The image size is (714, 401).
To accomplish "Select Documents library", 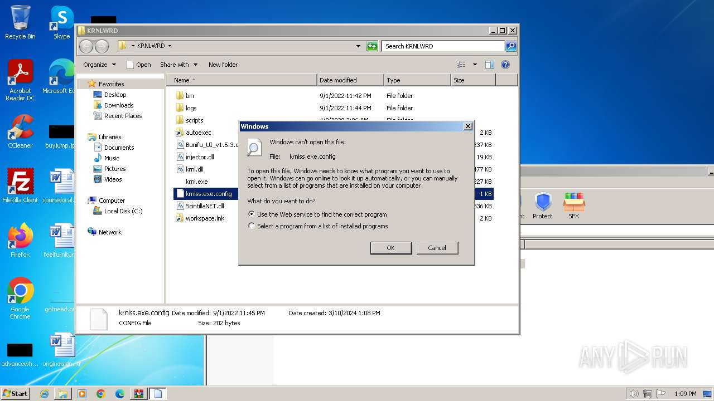I will coord(119,148).
